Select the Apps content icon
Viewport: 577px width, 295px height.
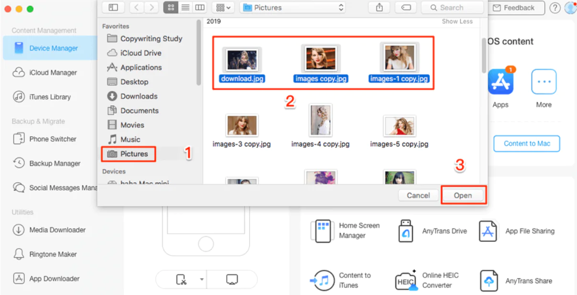coord(500,81)
